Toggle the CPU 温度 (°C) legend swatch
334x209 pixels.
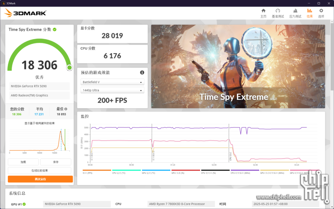tap(126, 170)
